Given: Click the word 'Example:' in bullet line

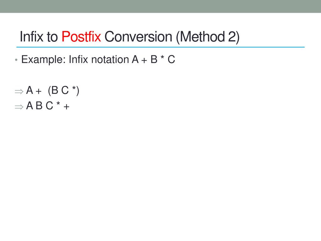Looking at the screenshot, I should (x=43, y=60).
